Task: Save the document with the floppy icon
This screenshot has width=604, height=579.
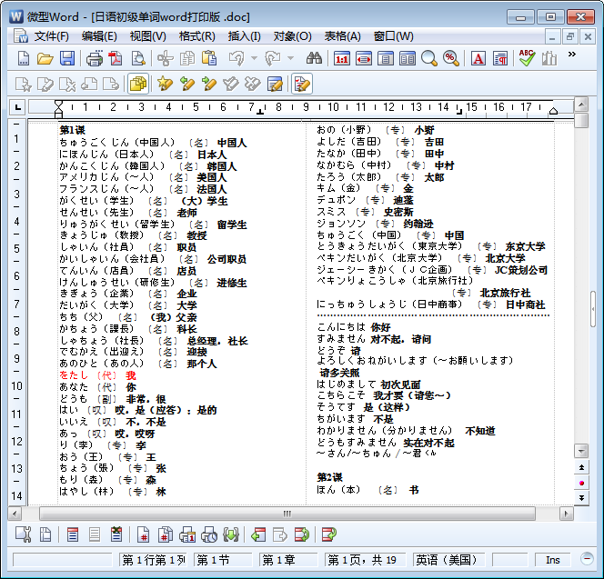Action: tap(67, 58)
